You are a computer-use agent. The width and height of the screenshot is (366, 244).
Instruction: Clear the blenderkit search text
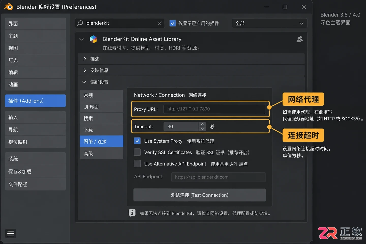click(159, 23)
